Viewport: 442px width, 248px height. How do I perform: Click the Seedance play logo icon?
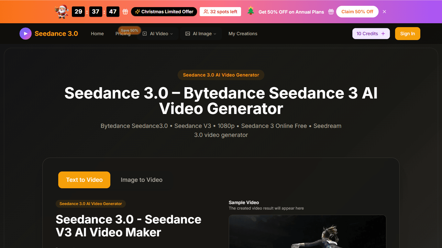[x=26, y=34]
